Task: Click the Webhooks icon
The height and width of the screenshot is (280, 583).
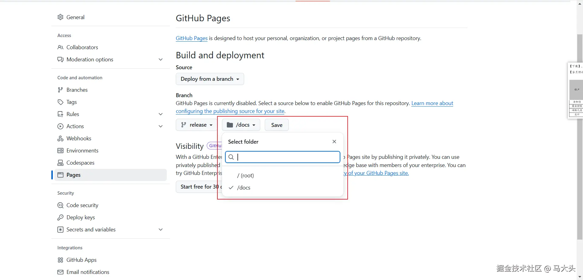Action: [60, 138]
